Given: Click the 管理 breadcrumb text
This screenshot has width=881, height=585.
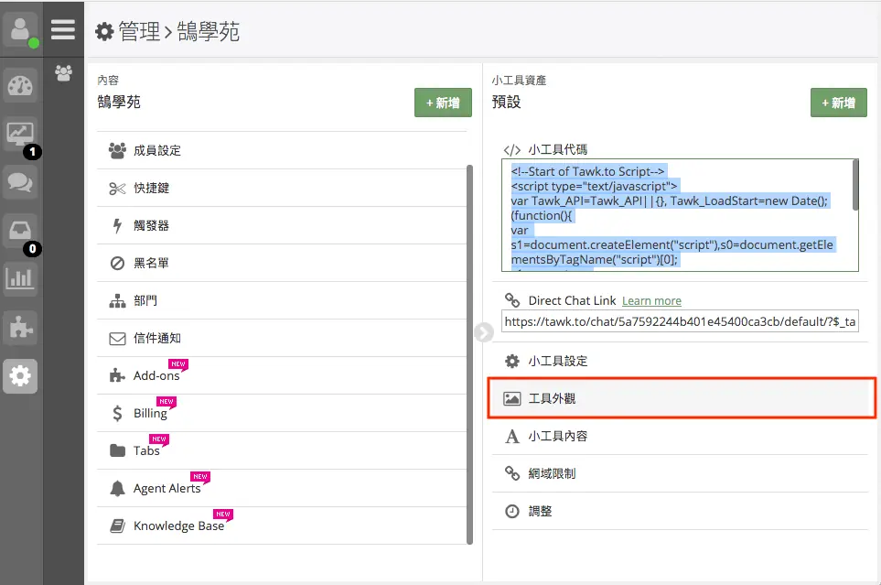Looking at the screenshot, I should (x=139, y=31).
